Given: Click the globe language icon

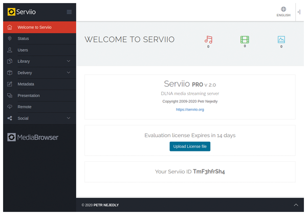Looking at the screenshot, I should tap(283, 9).
